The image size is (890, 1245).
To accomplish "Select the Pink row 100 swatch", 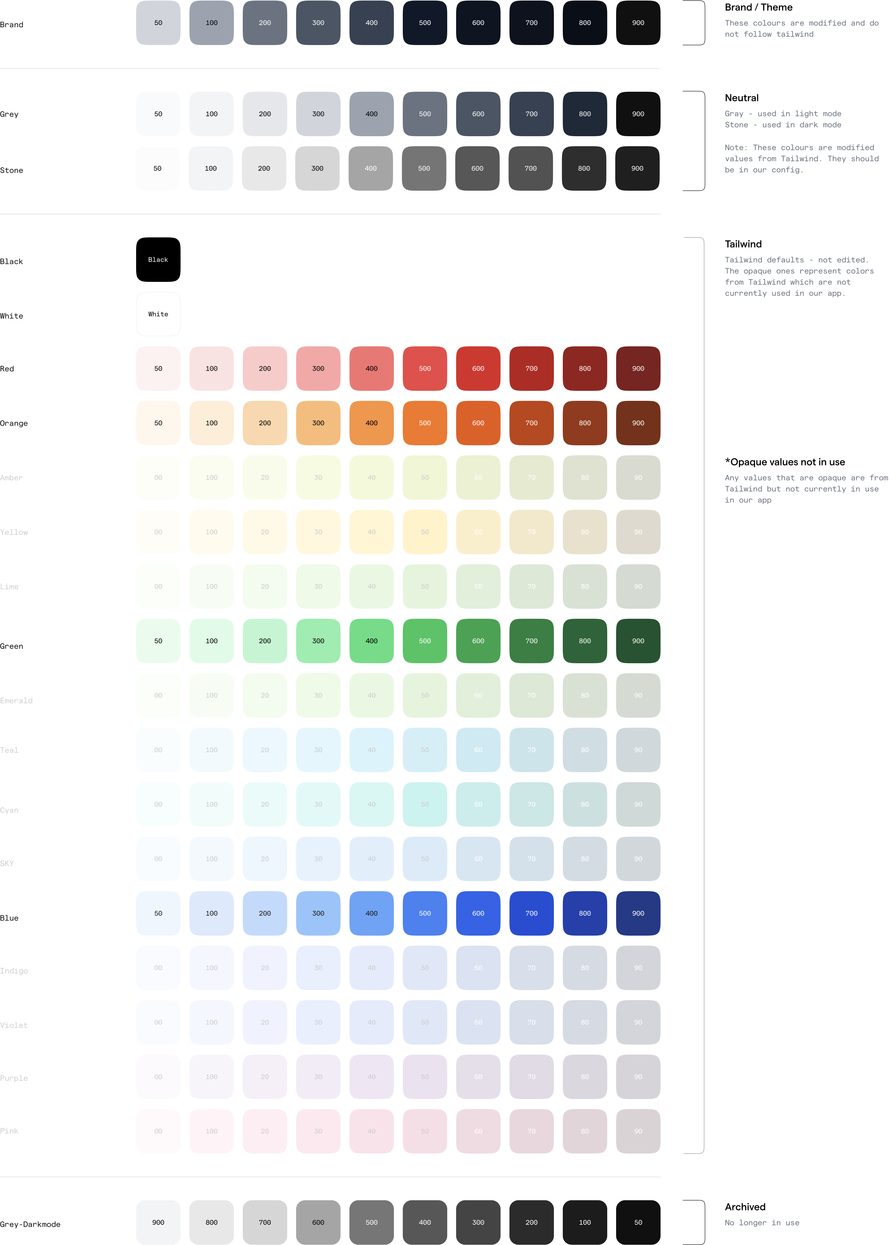I will pos(212,1131).
